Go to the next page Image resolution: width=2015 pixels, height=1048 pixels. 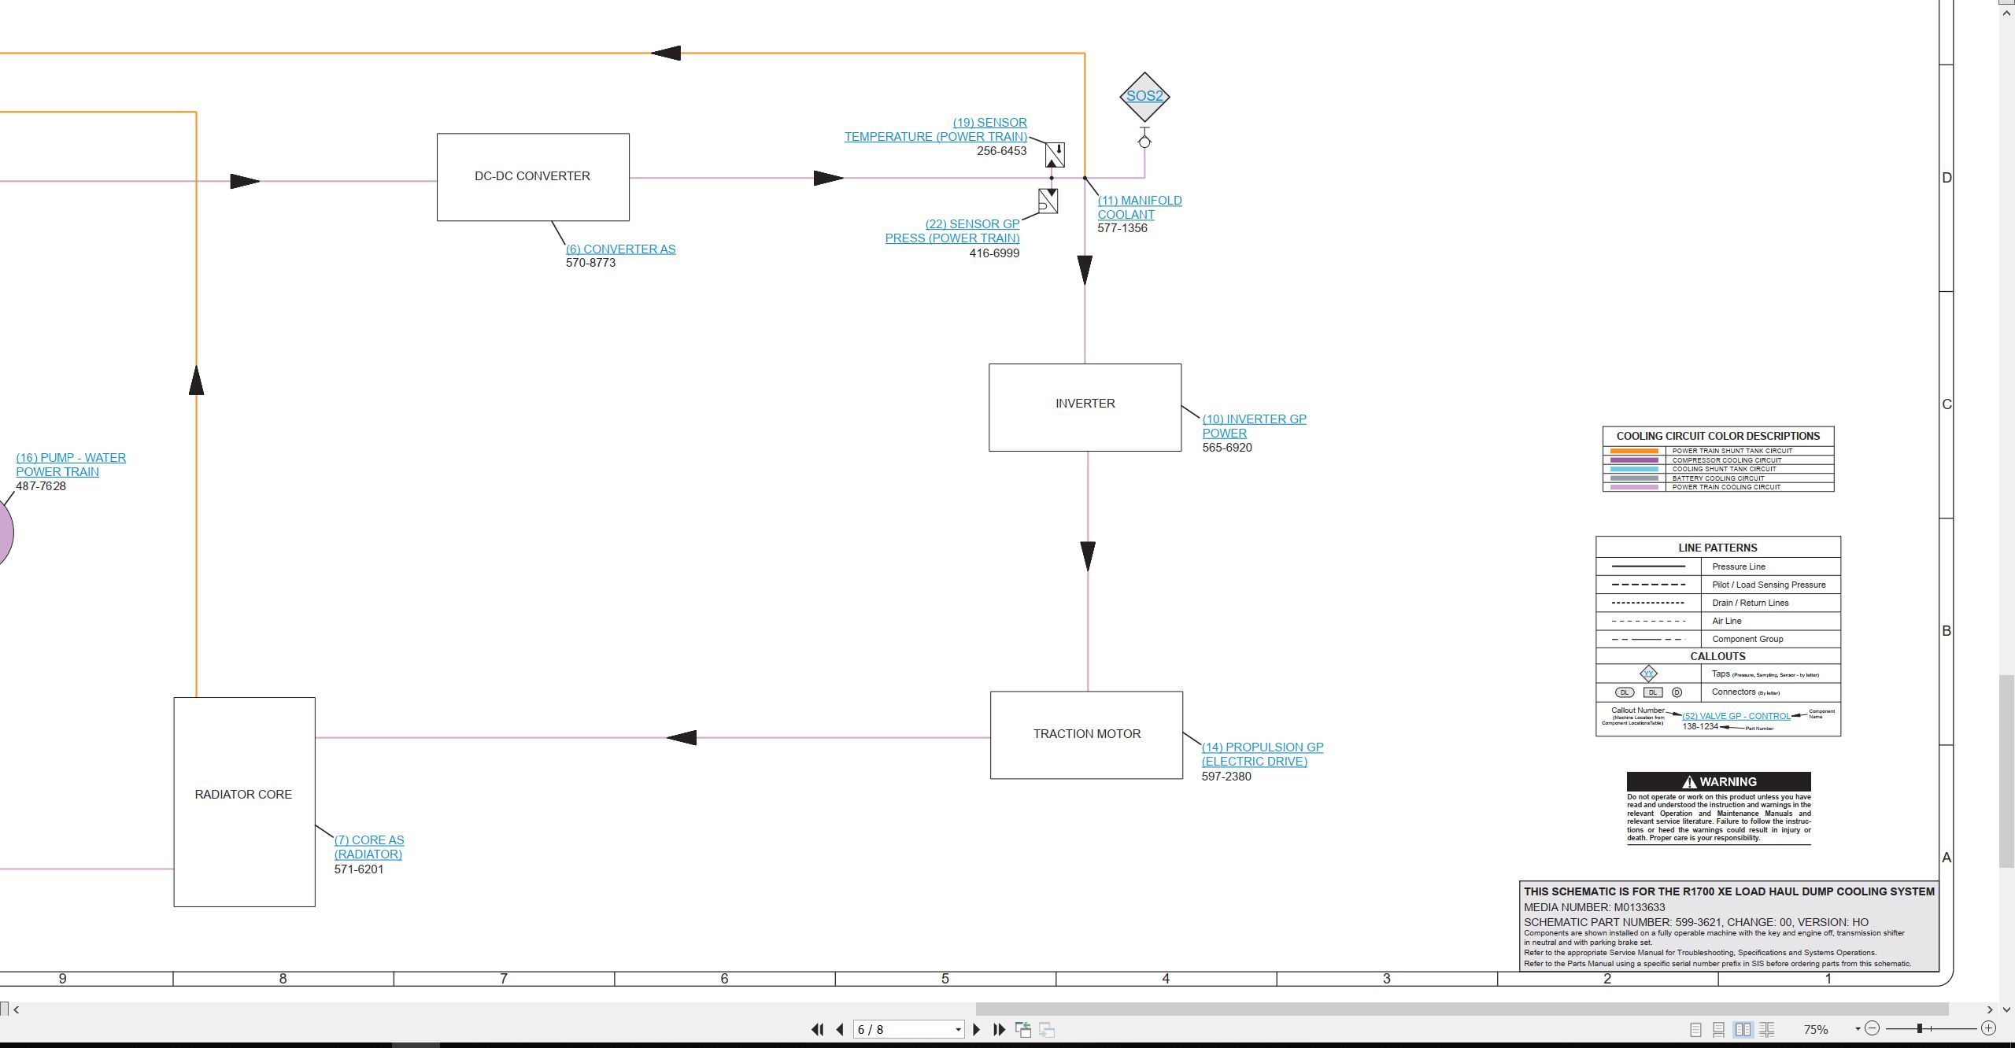point(977,1029)
